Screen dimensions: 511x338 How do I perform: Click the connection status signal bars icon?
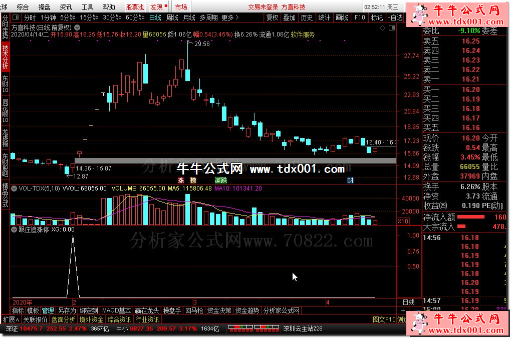[253, 328]
